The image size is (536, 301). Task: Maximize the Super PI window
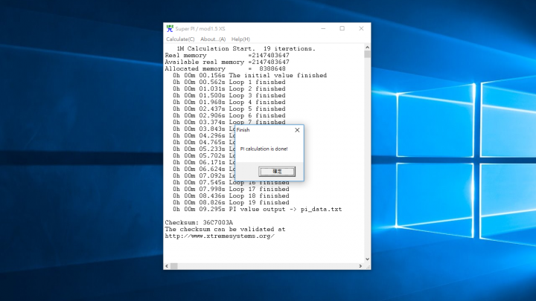342,29
